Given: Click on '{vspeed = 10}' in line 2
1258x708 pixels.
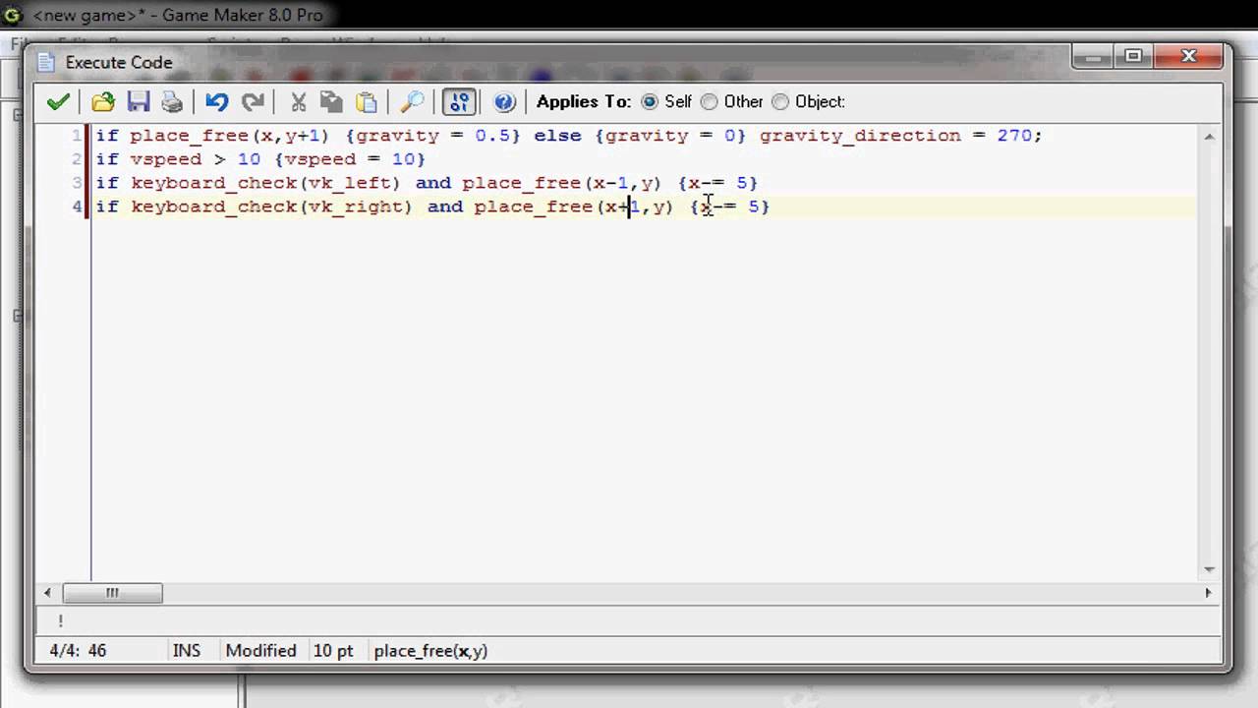Looking at the screenshot, I should click(x=350, y=159).
